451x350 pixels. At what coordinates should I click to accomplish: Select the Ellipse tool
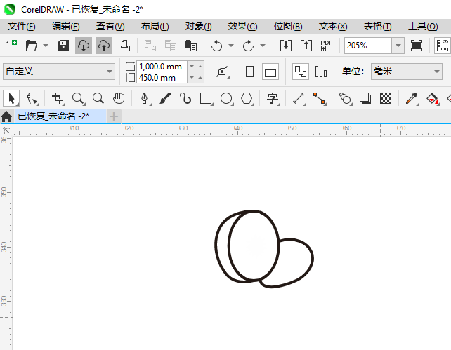tap(226, 98)
